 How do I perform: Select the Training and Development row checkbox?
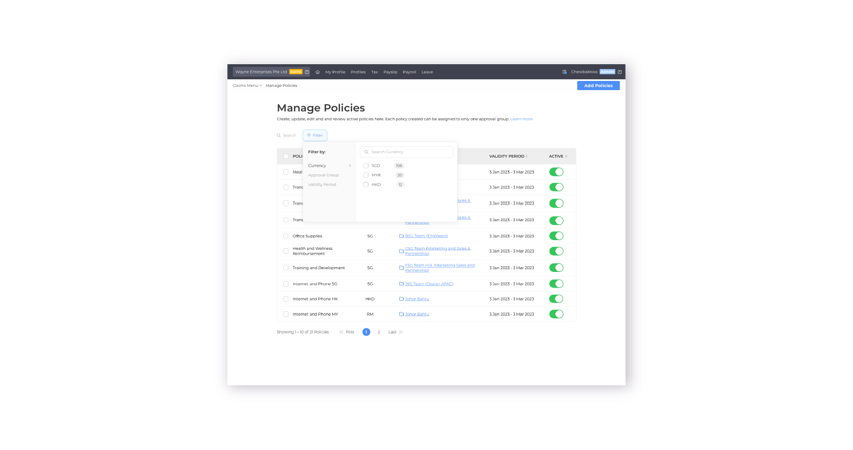click(286, 268)
